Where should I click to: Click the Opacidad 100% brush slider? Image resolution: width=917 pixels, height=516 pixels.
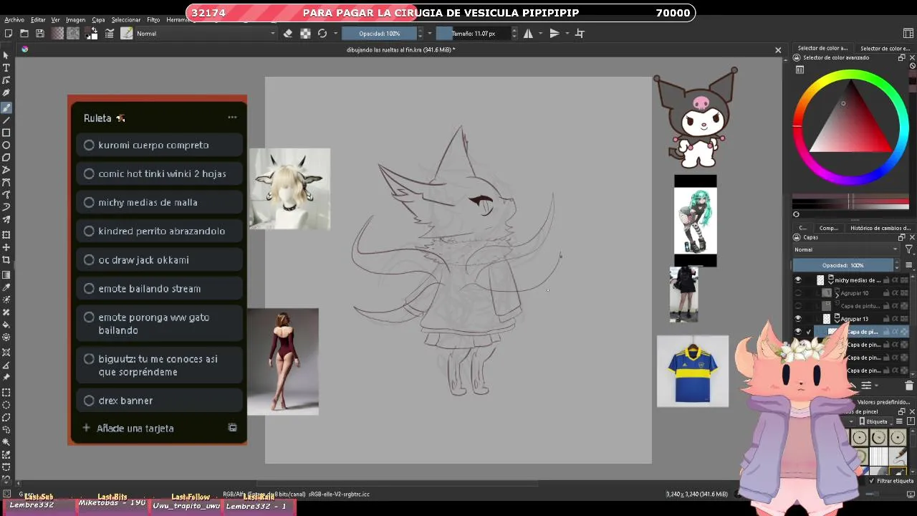tap(380, 33)
